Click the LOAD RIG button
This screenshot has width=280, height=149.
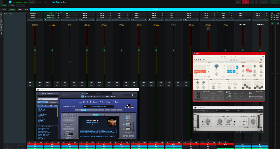tap(264, 2)
